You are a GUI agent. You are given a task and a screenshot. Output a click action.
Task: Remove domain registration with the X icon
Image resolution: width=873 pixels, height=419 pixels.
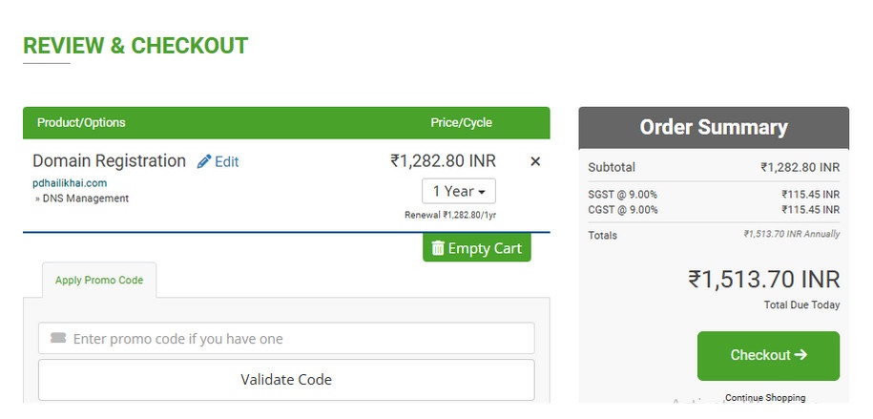pos(535,161)
